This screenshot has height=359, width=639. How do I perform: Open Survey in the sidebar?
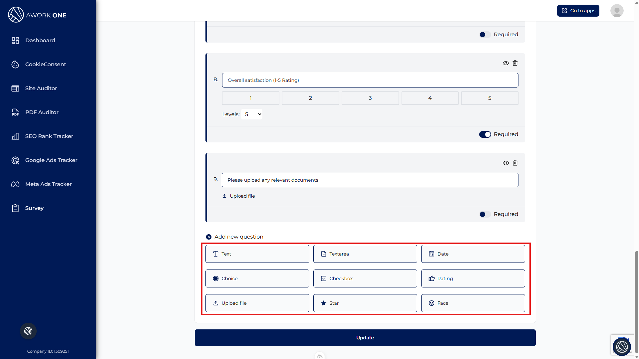pyautogui.click(x=34, y=208)
